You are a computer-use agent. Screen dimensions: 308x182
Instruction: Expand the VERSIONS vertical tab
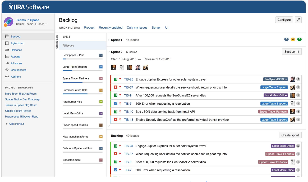click(57, 42)
